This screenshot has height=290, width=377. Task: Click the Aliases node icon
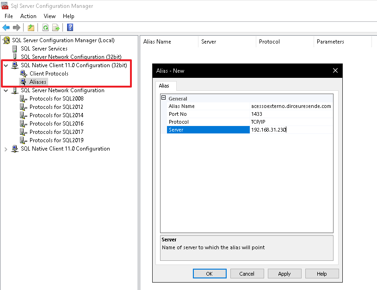click(x=23, y=82)
